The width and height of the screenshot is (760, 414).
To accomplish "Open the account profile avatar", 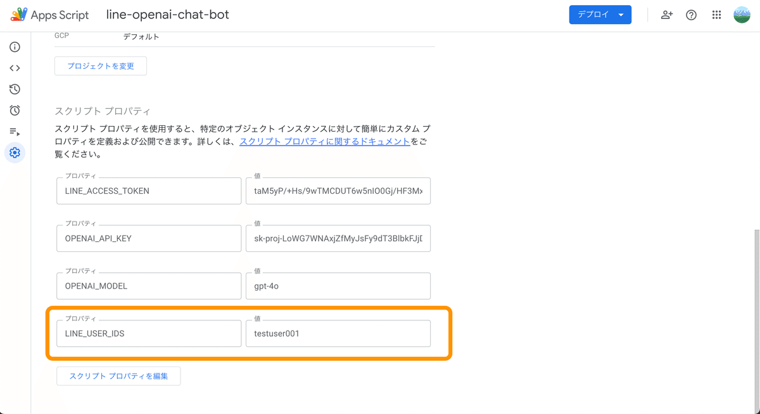I will pos(742,15).
